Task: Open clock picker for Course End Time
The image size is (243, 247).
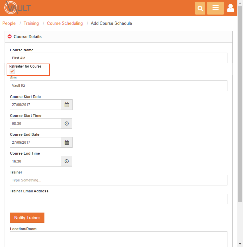Action: pyautogui.click(x=67, y=161)
